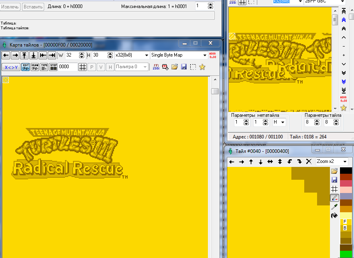Open tile file with folder icon in tile editor
354x258 pixels.
click(334, 171)
